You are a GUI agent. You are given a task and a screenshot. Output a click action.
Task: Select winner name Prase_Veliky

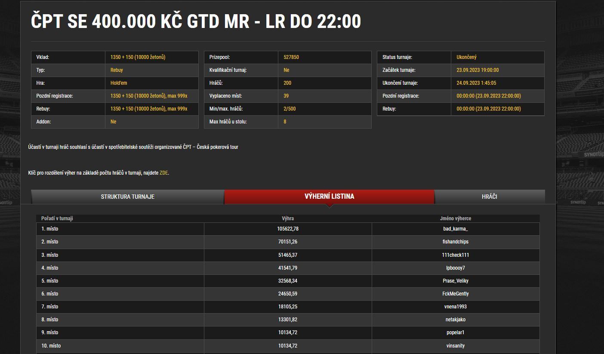456,281
